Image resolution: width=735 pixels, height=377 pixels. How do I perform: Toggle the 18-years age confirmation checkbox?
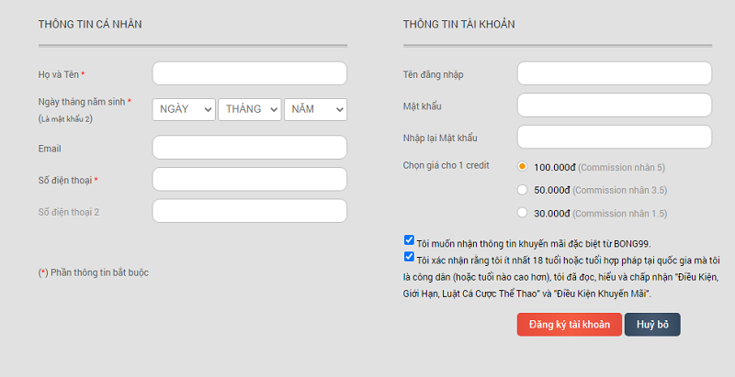coord(409,258)
